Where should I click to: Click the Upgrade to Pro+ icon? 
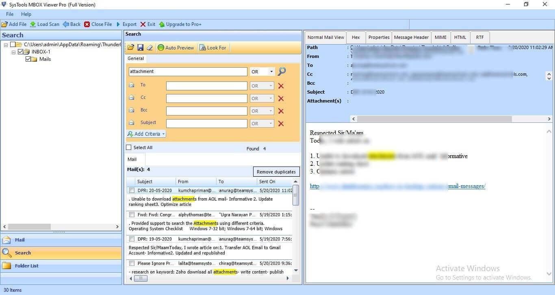click(162, 24)
